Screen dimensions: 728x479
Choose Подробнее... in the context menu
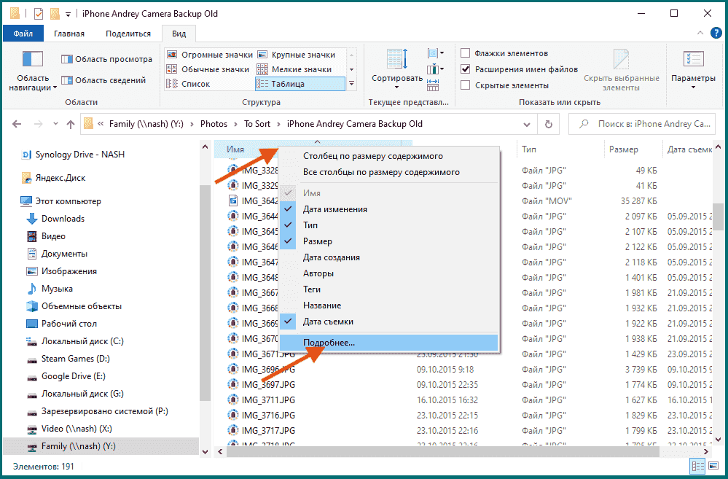point(329,342)
